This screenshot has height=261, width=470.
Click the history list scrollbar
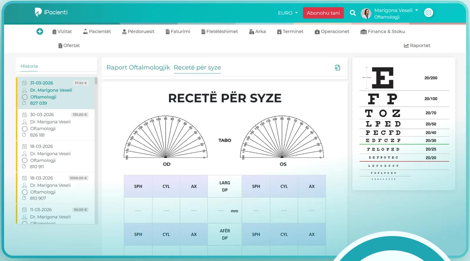pyautogui.click(x=96, y=81)
